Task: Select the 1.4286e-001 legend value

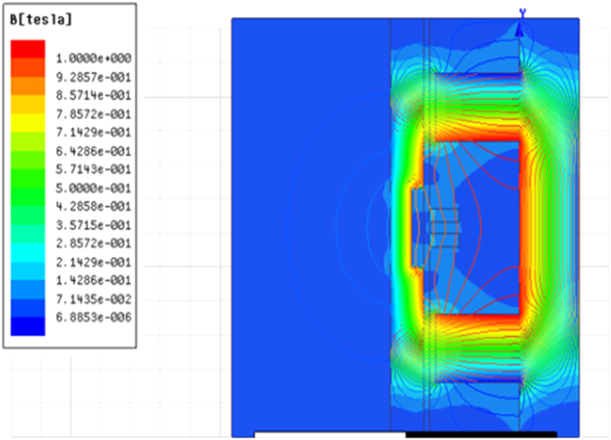Action: pyautogui.click(x=93, y=280)
